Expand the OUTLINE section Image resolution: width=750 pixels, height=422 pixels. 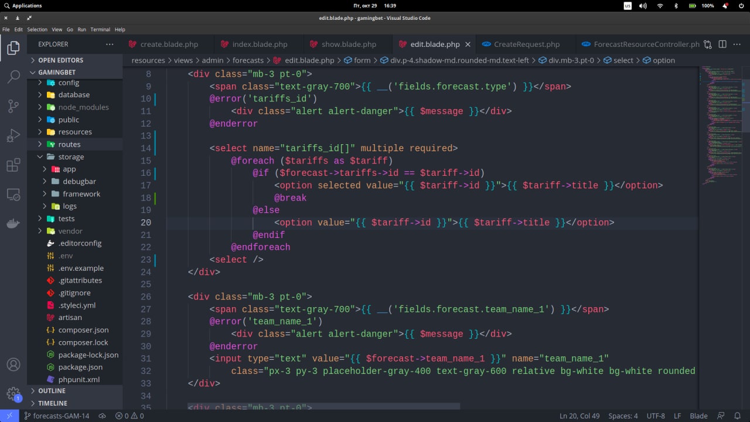coord(52,391)
